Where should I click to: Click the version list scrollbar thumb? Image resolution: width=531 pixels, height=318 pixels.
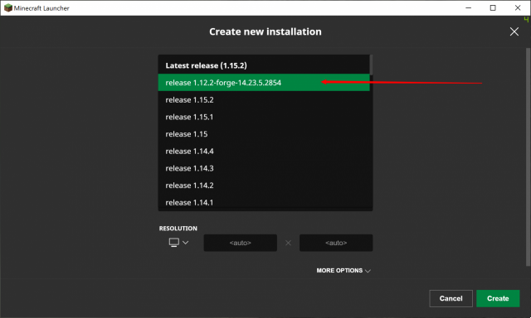point(371,65)
